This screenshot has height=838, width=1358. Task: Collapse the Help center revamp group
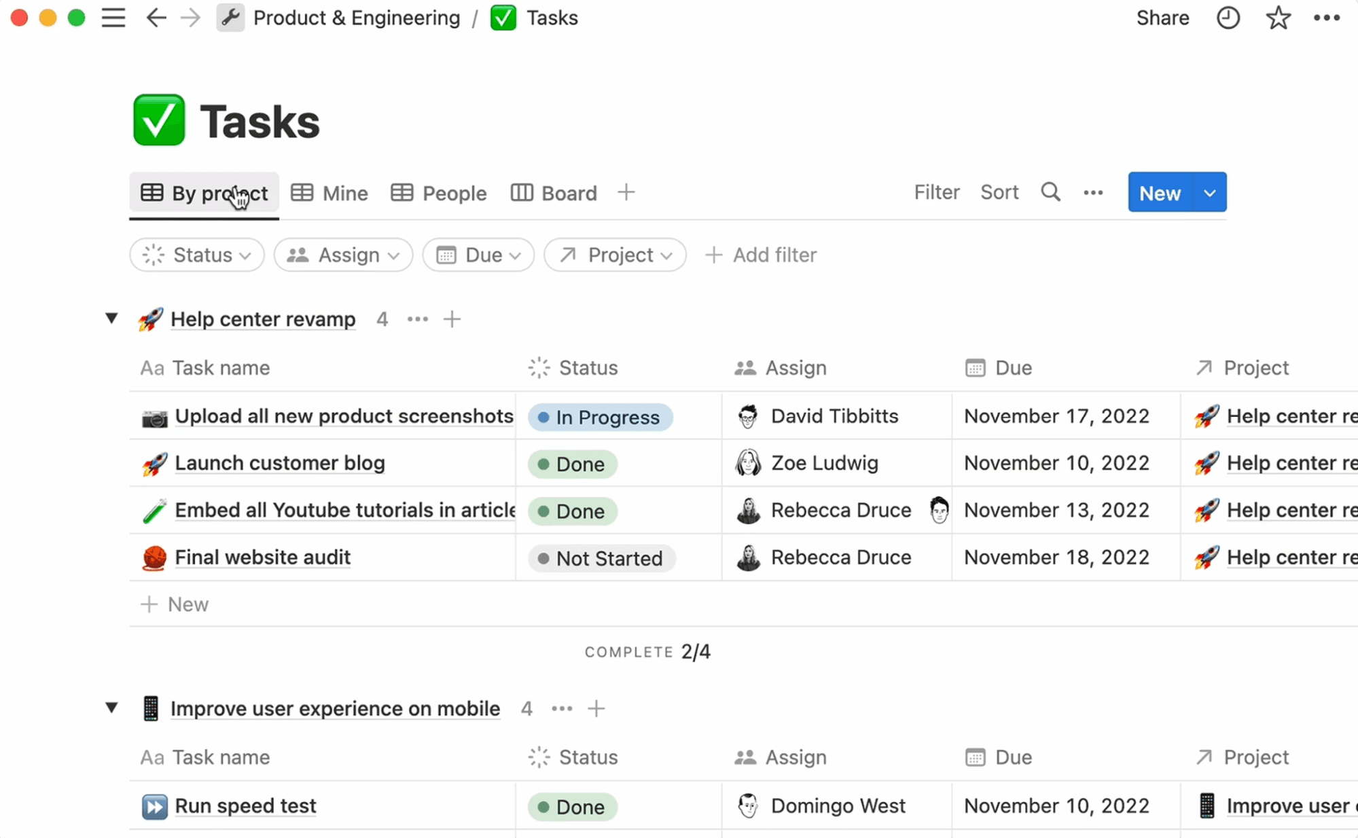click(x=111, y=318)
